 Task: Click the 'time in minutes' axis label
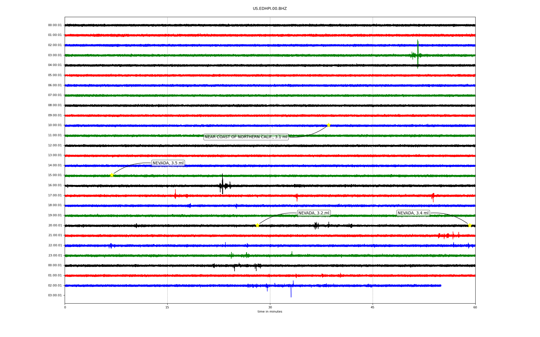(270, 312)
